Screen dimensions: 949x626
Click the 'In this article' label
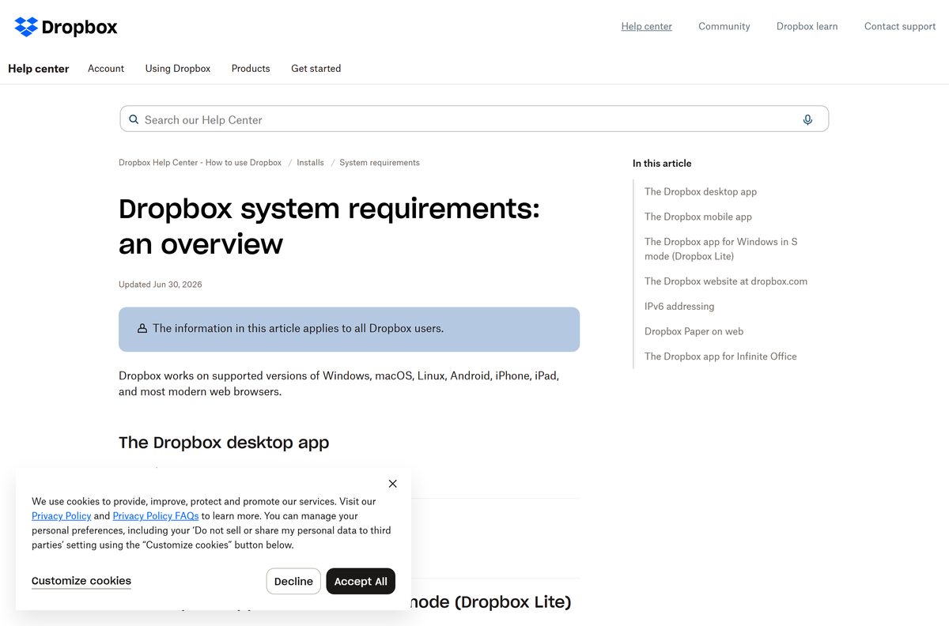point(662,164)
